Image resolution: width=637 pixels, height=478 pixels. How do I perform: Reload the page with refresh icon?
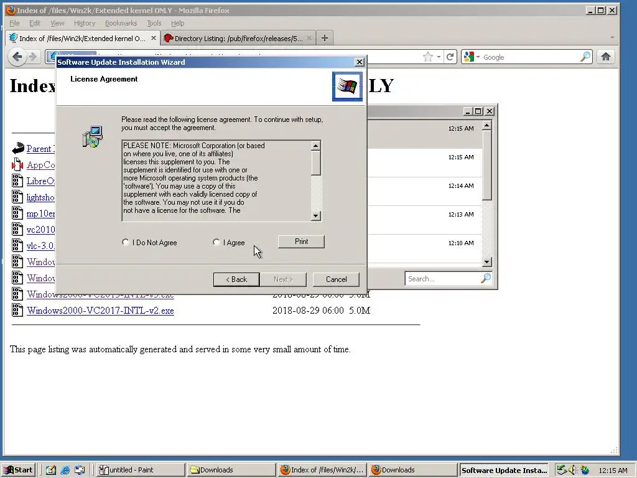point(450,57)
